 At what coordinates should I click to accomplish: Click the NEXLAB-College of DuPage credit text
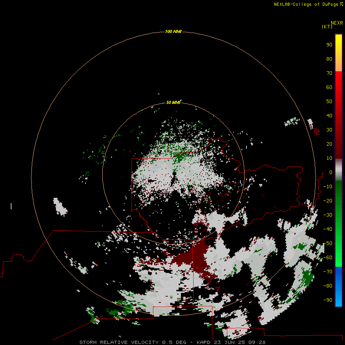pyautogui.click(x=308, y=4)
